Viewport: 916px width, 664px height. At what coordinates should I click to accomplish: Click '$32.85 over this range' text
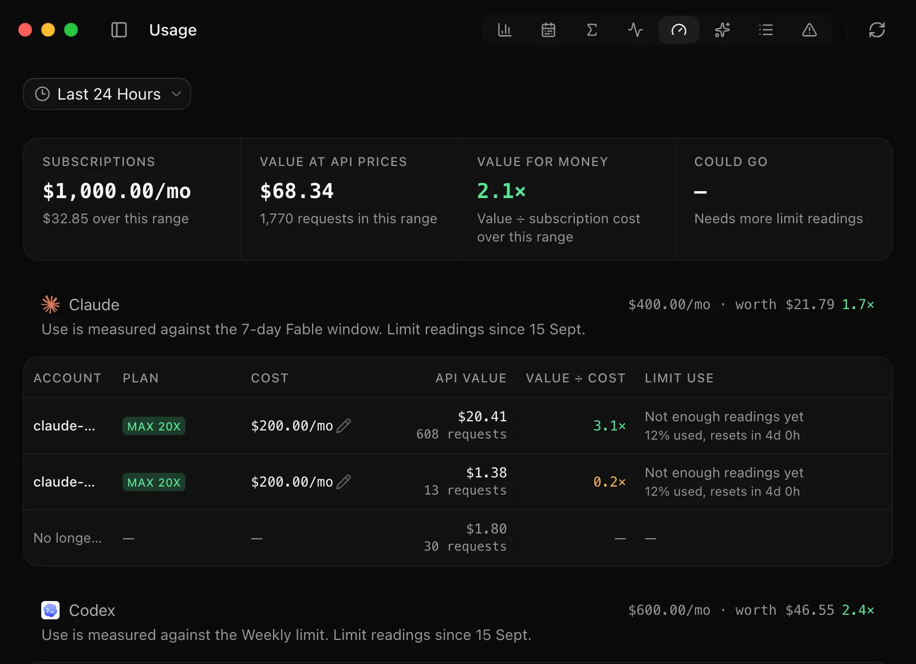(116, 219)
